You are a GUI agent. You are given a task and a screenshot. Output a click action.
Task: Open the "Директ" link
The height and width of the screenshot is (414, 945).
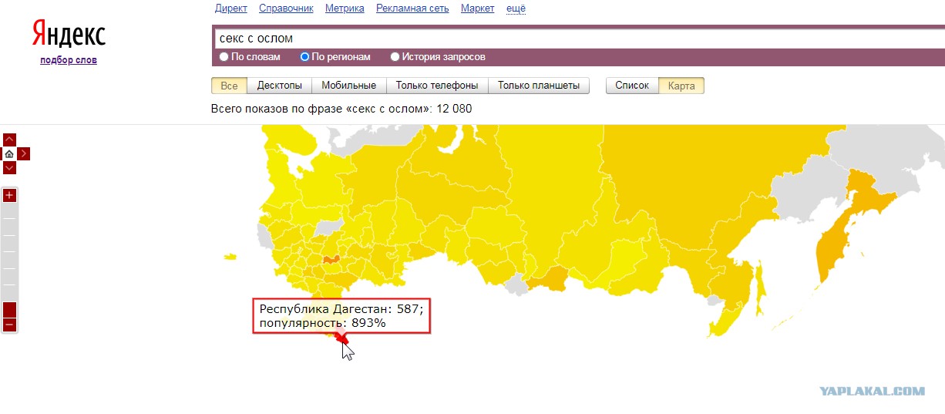(x=231, y=8)
